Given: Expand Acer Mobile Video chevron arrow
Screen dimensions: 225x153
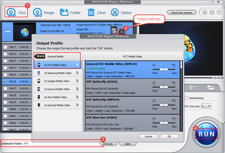Looking at the screenshot, I should [x=77, y=97].
